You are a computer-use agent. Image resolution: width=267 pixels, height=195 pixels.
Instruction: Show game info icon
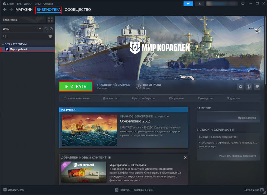249,87
